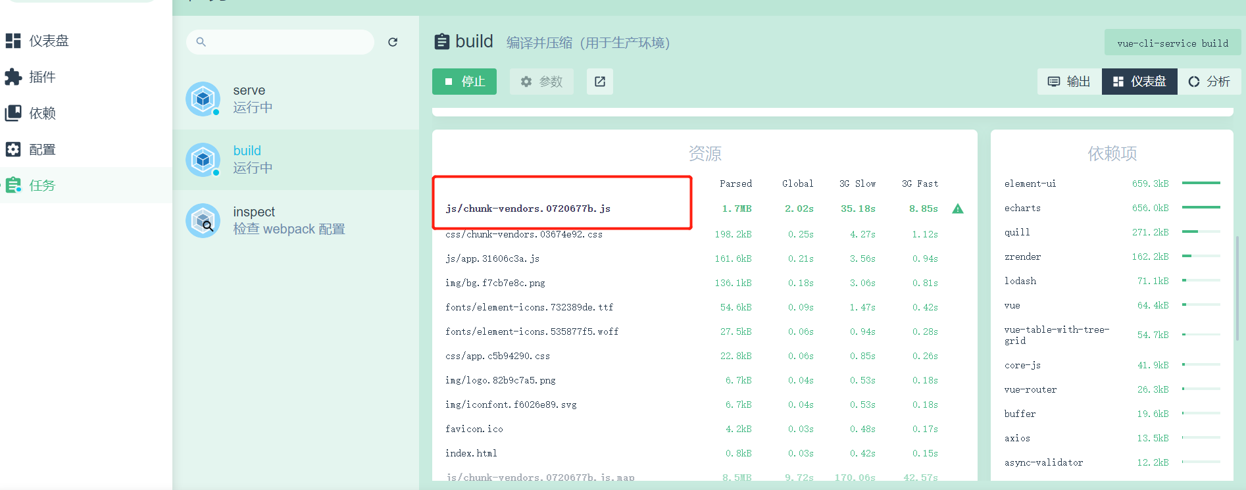This screenshot has height=490, width=1246.
Task: Focus the task search input field
Action: point(280,42)
